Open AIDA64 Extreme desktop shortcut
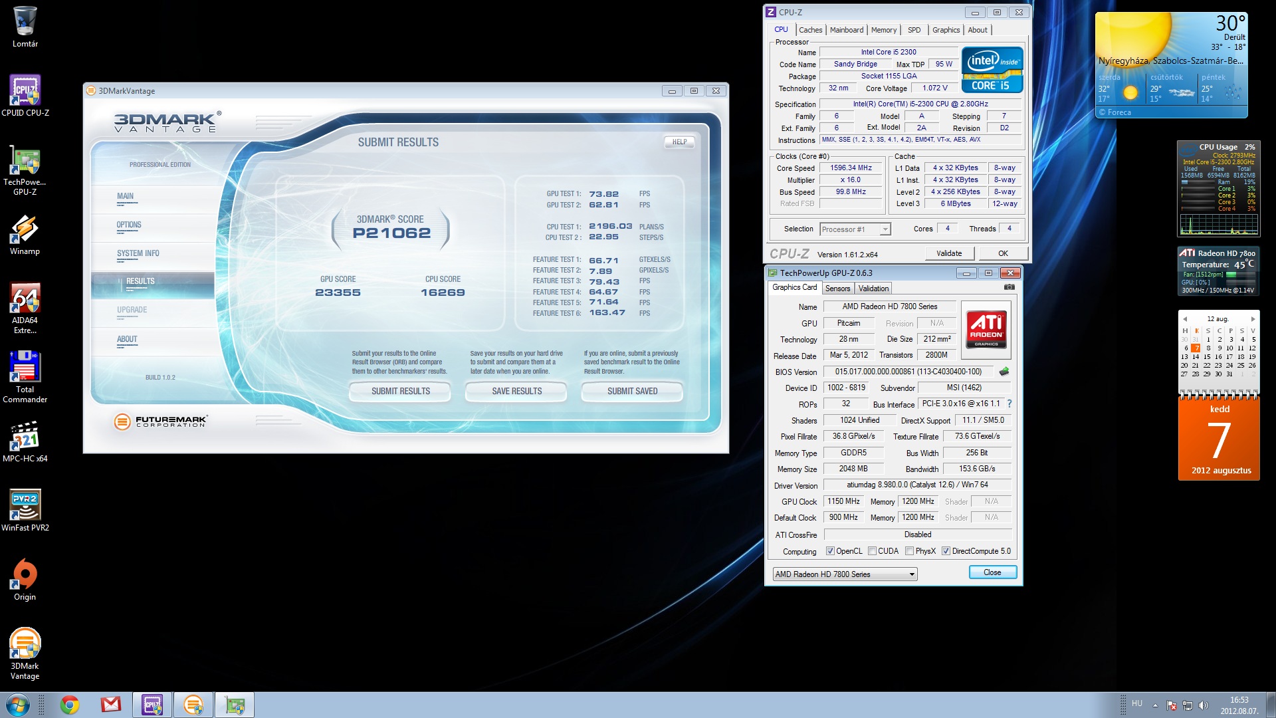This screenshot has height=718, width=1276. [x=25, y=299]
